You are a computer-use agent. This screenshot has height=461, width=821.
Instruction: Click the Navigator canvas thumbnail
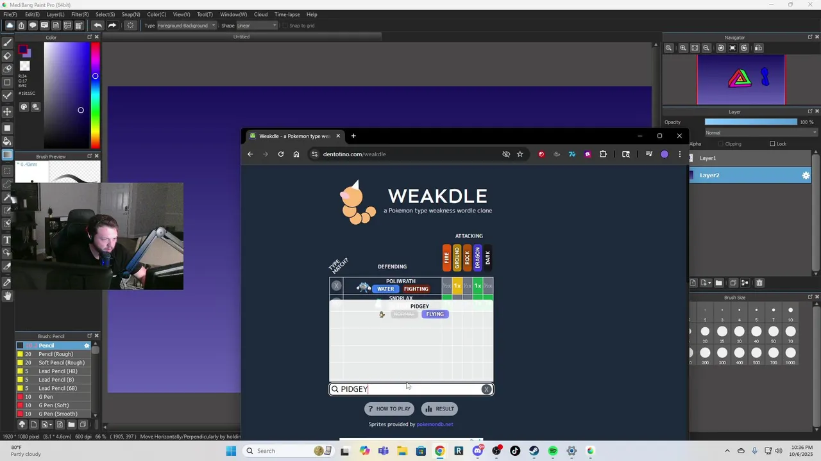(x=741, y=79)
